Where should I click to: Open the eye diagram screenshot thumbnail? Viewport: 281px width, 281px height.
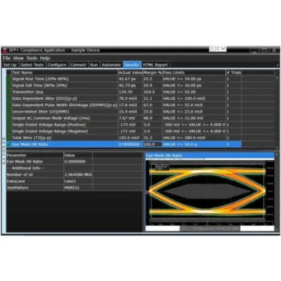click(x=210, y=194)
